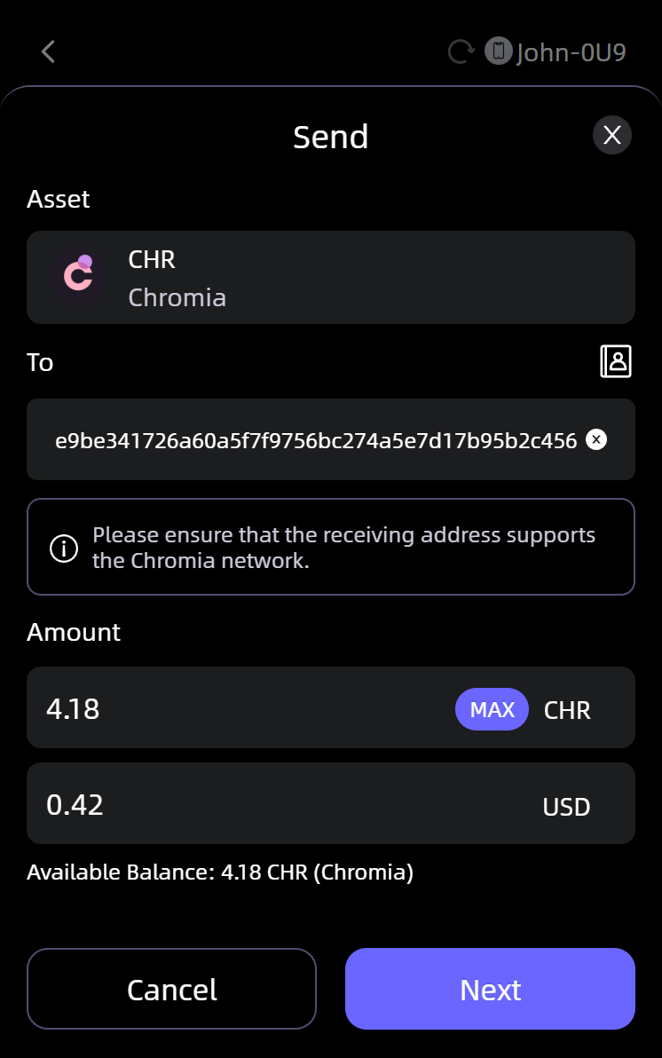Open the CHR Chromia asset selector
This screenshot has height=1058, width=662.
pos(330,277)
